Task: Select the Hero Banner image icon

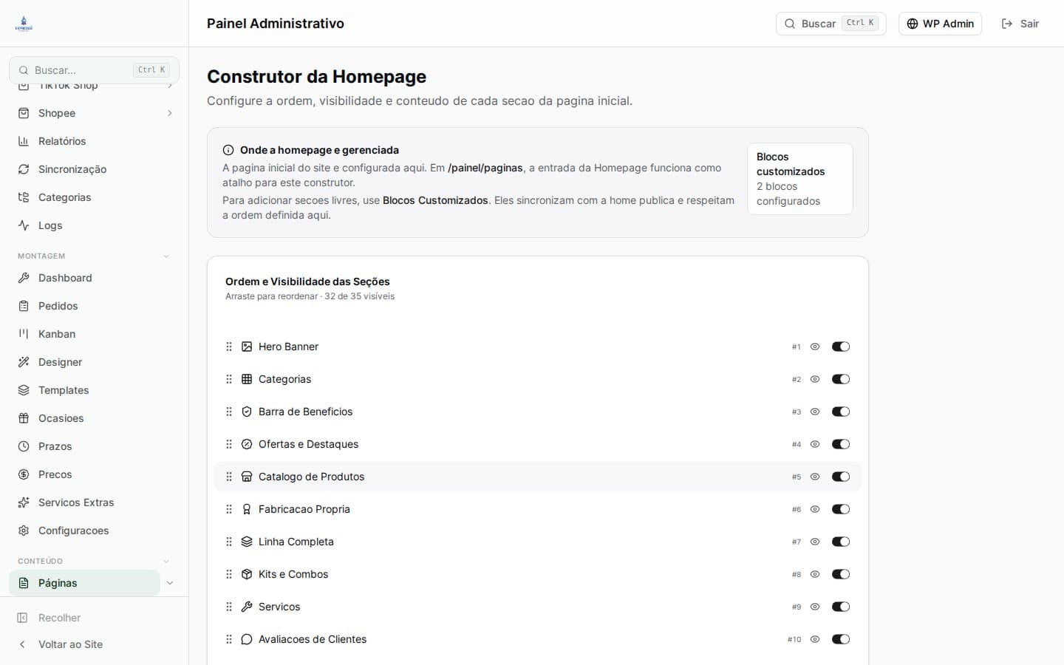Action: pos(247,347)
